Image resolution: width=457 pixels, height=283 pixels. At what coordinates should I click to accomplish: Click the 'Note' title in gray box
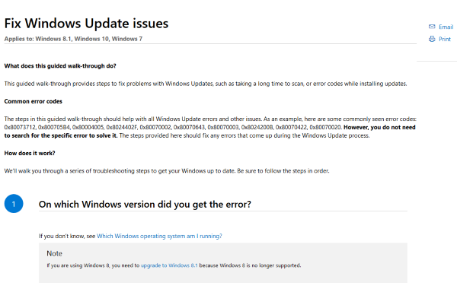click(x=54, y=253)
